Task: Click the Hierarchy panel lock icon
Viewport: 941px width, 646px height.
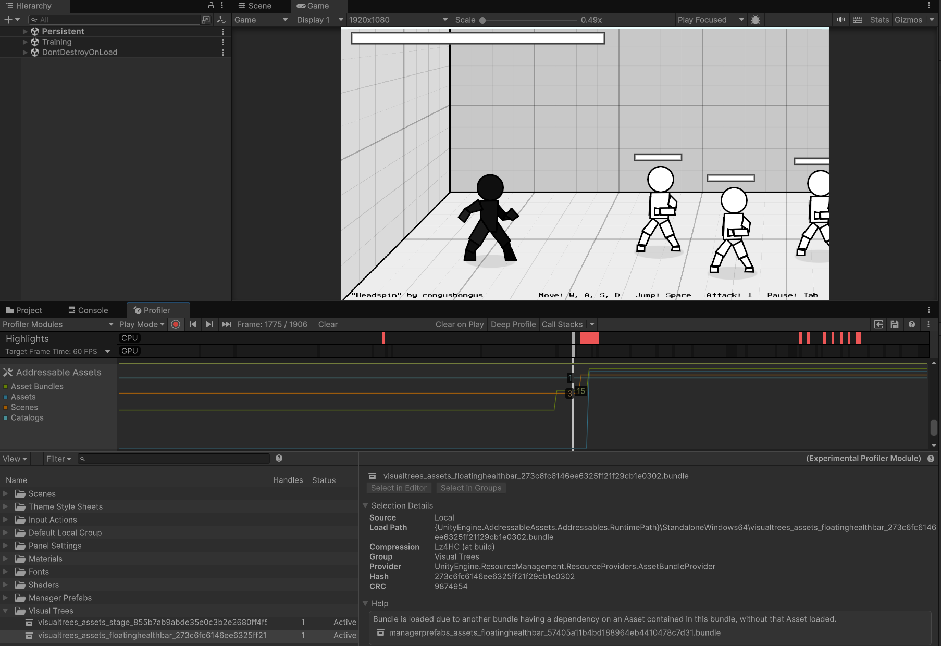Action: [x=211, y=6]
